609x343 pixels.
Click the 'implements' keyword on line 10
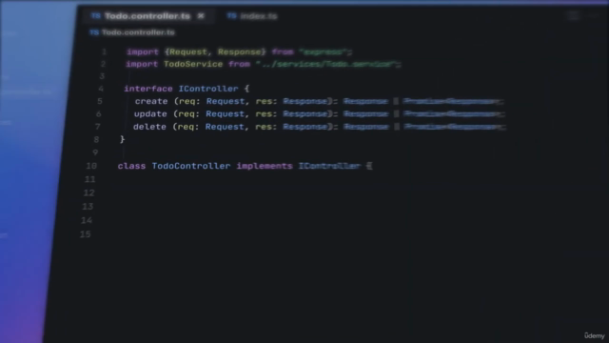pos(265,166)
